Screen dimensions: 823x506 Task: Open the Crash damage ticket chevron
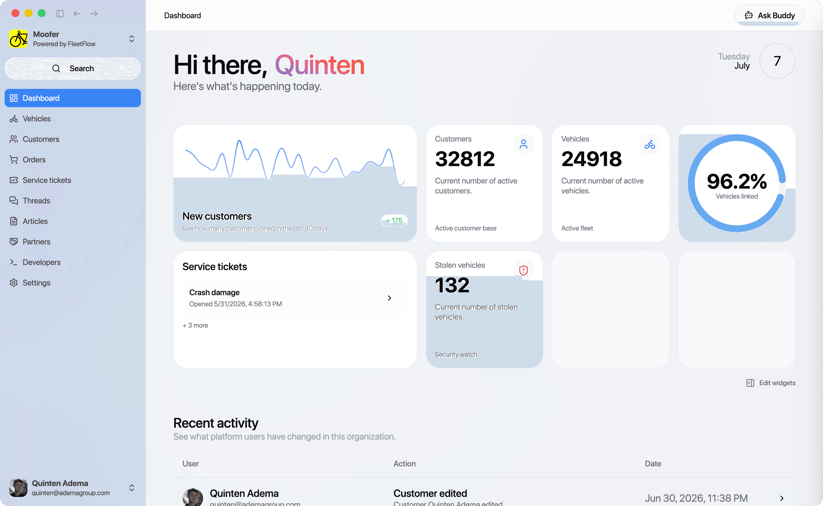pos(389,298)
